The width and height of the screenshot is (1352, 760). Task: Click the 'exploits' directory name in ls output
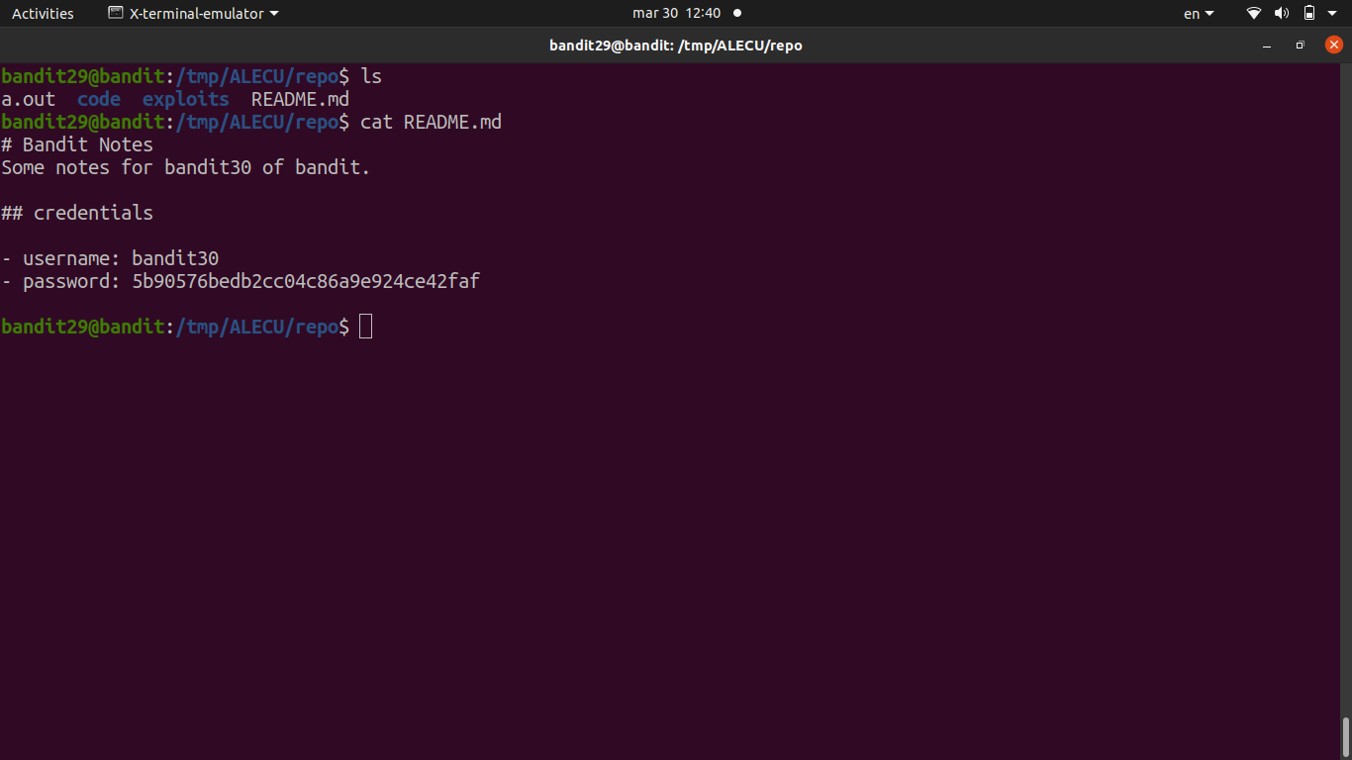[x=185, y=99]
